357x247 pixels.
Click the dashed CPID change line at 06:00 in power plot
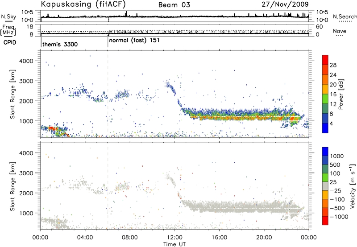pos(108,94)
